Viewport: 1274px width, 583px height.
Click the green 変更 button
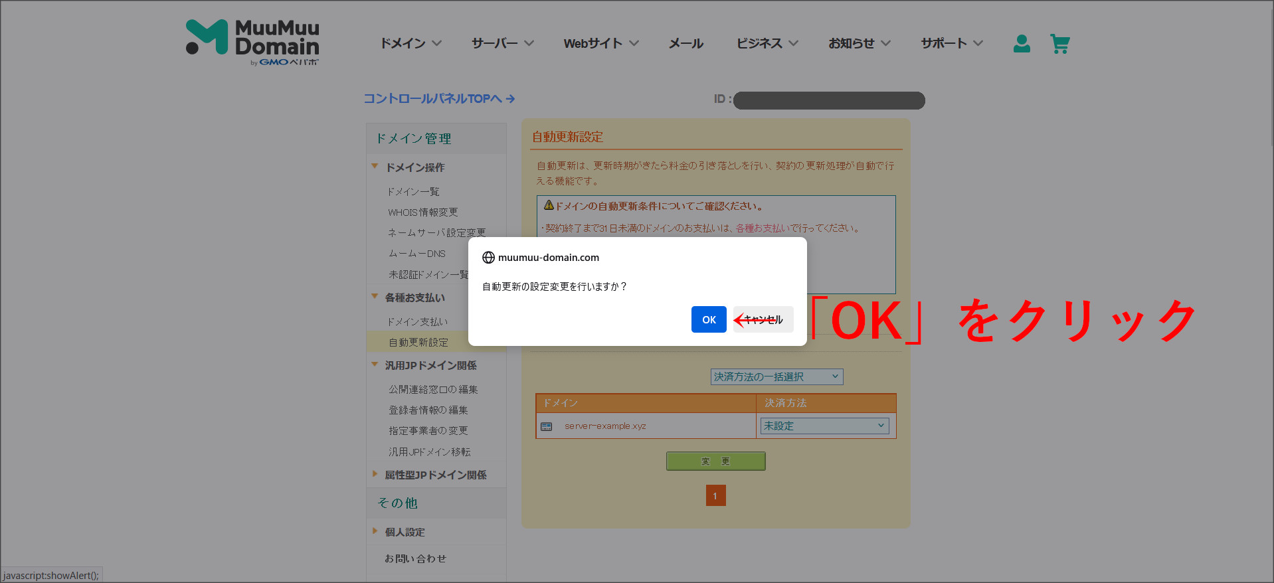(715, 461)
